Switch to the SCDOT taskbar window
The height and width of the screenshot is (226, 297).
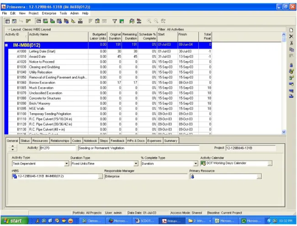point(146,221)
